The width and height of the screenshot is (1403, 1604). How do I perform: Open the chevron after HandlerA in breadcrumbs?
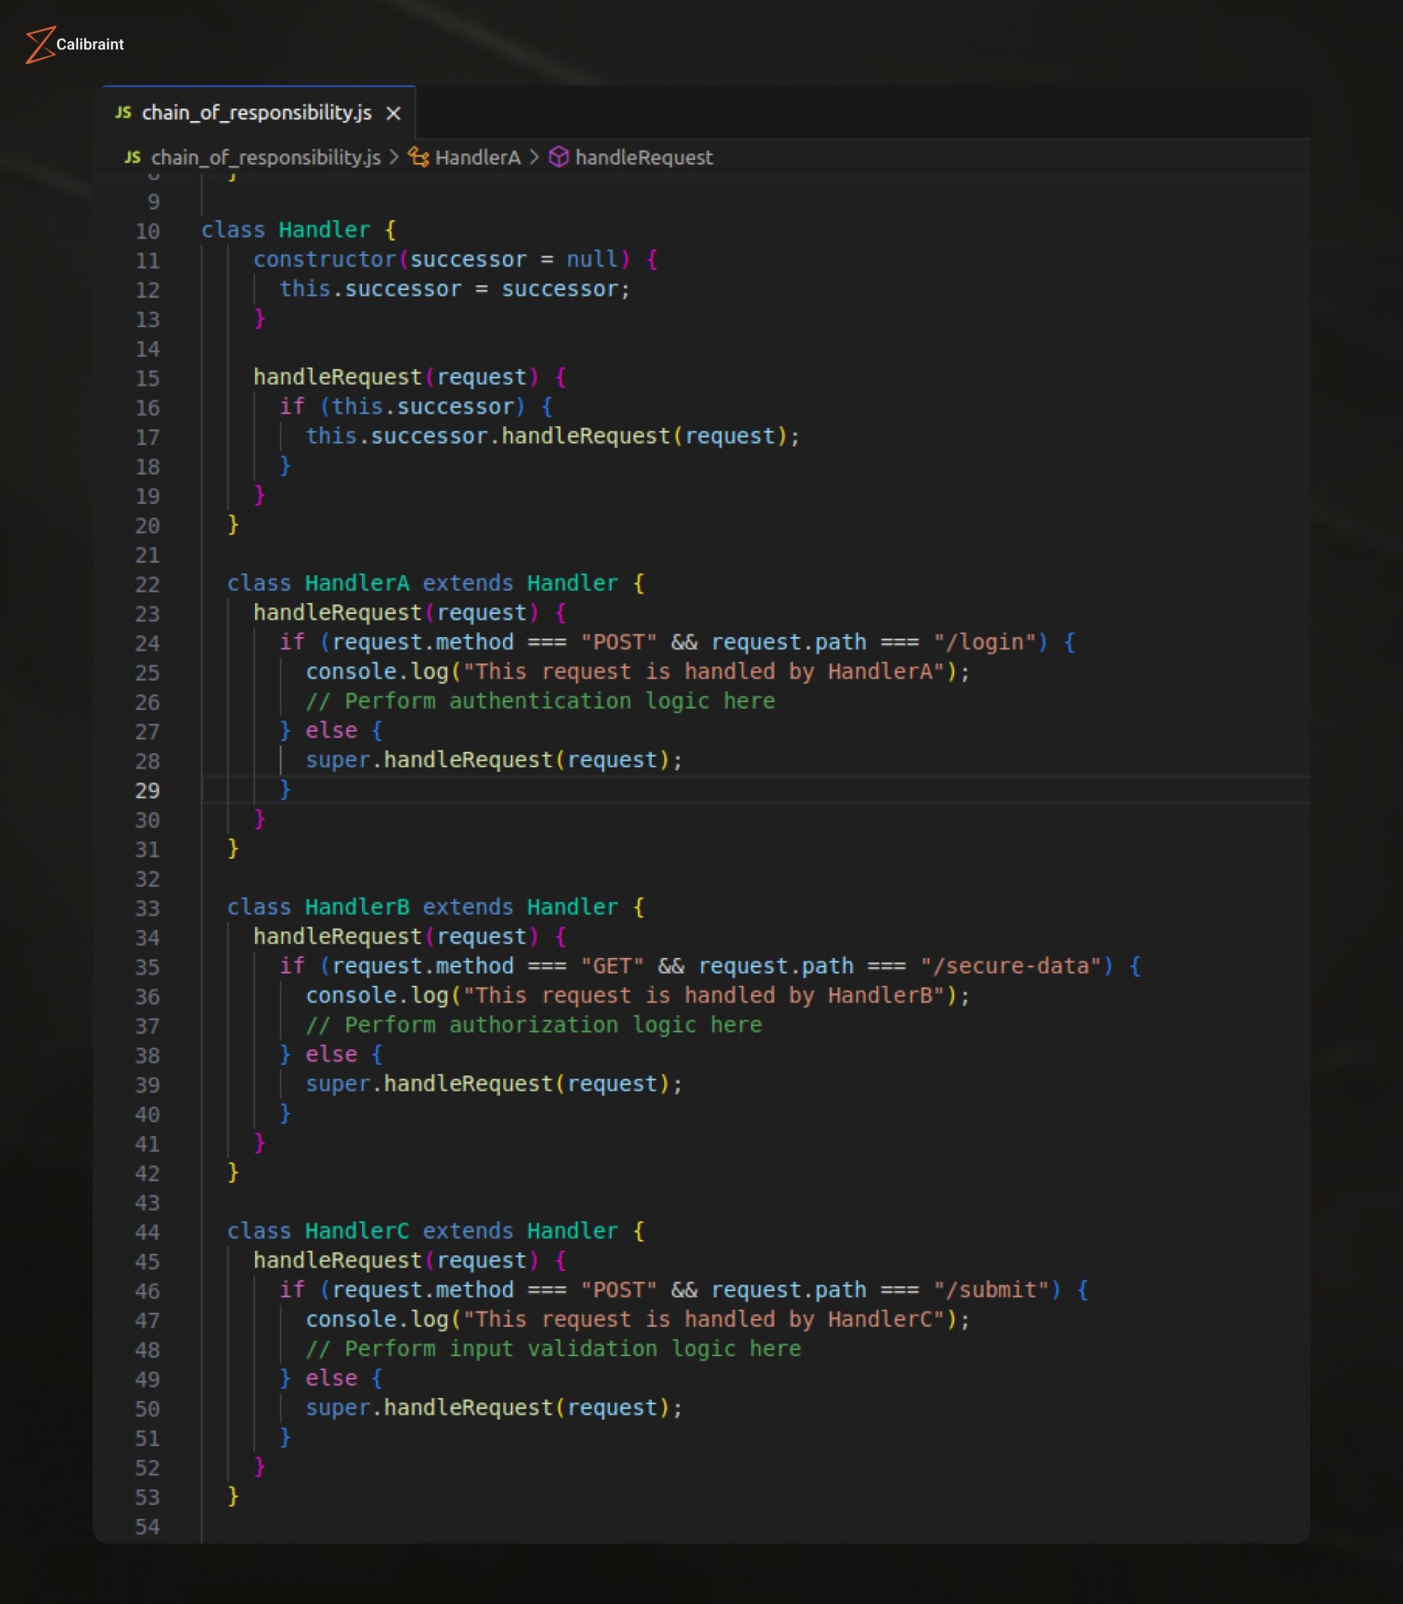point(534,157)
